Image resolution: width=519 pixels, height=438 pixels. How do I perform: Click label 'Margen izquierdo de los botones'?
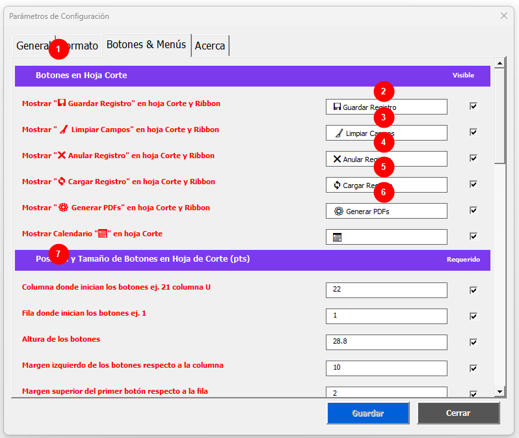coord(123,365)
